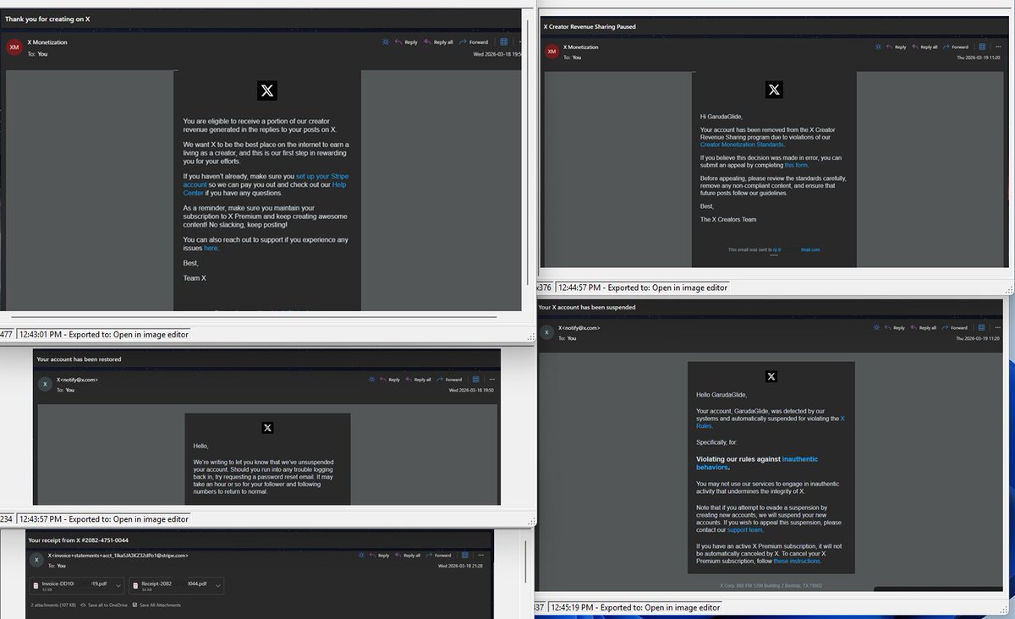Click the 'here' support link

click(x=211, y=248)
